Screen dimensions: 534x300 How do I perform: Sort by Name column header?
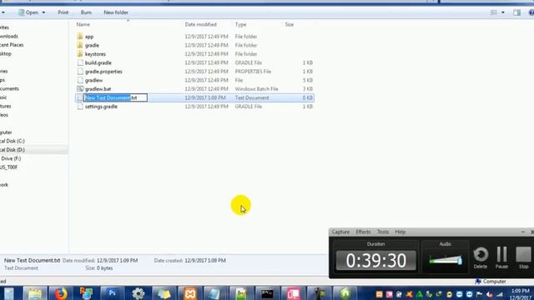[x=83, y=24]
